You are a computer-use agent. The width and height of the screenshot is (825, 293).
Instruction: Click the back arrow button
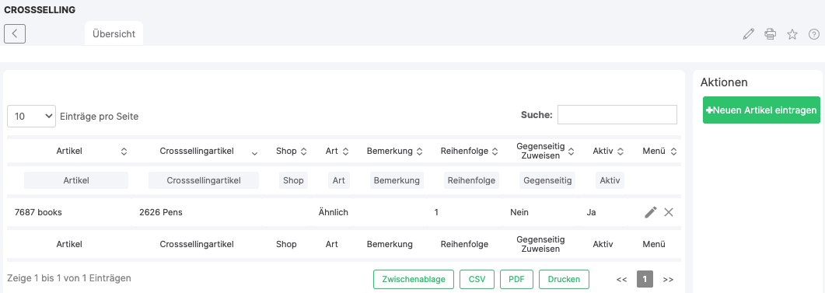point(15,33)
